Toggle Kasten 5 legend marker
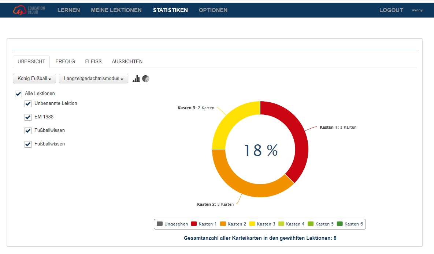 [311, 224]
